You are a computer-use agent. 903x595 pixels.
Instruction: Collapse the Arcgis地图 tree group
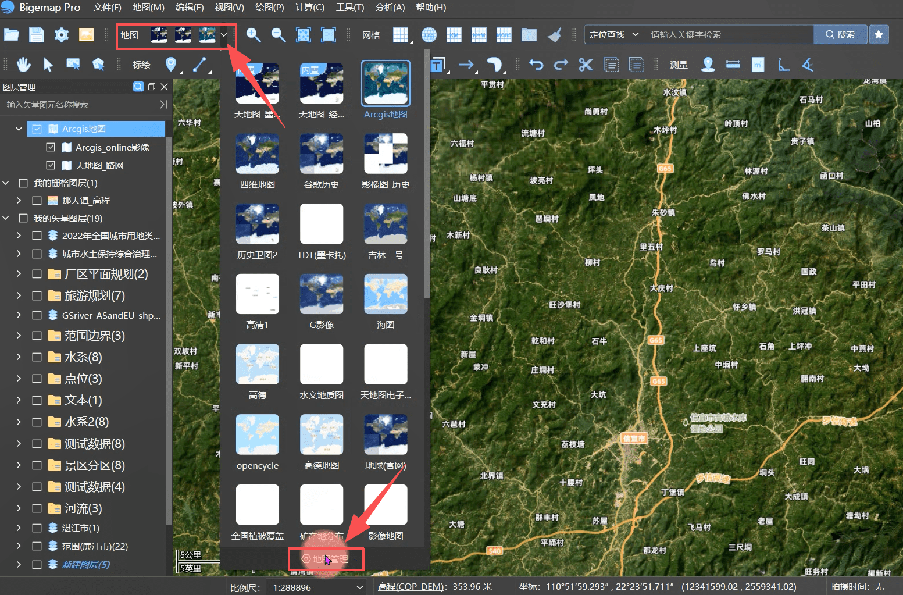click(x=19, y=129)
